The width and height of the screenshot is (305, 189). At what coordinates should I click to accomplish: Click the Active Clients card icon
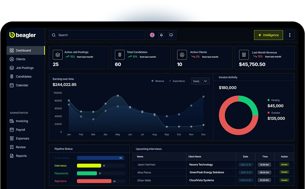(182, 55)
